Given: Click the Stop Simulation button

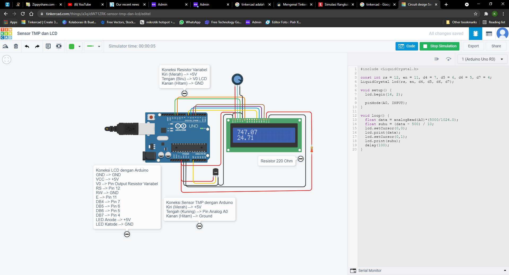Looking at the screenshot, I should click(x=440, y=46).
